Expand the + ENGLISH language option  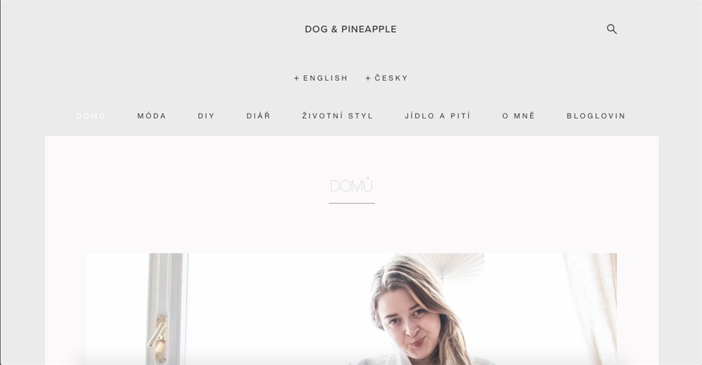[x=321, y=78]
